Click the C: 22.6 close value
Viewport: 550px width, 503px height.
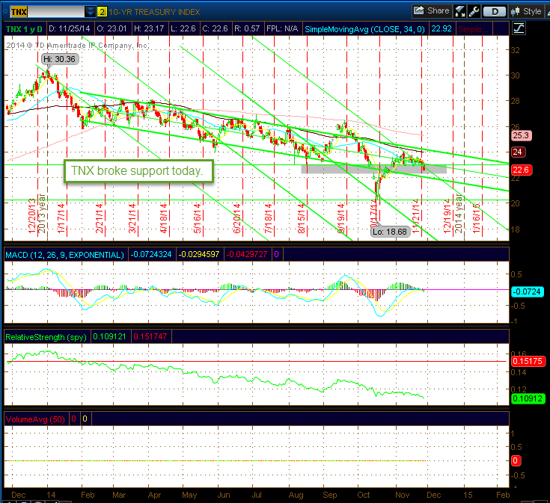pos(215,28)
